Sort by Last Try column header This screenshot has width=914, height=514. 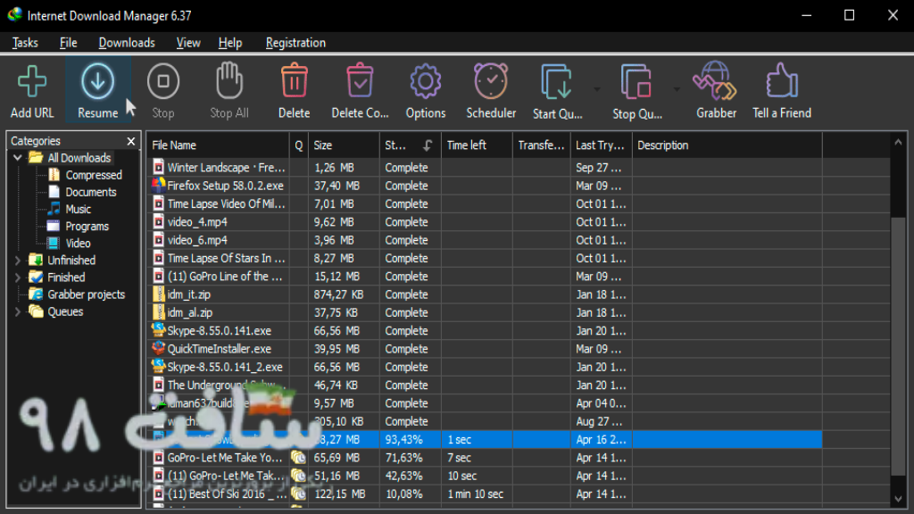(x=602, y=145)
